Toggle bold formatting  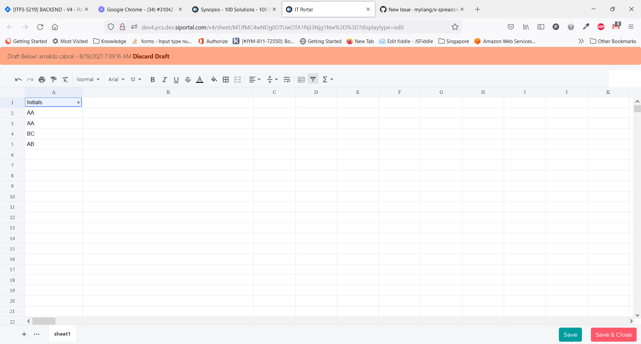coord(153,79)
